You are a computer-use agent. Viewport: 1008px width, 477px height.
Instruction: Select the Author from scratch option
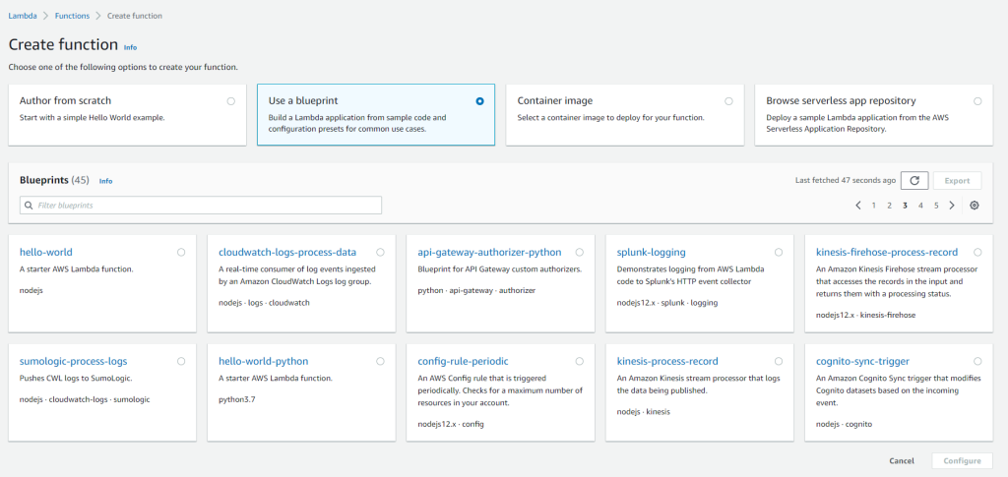tap(230, 100)
